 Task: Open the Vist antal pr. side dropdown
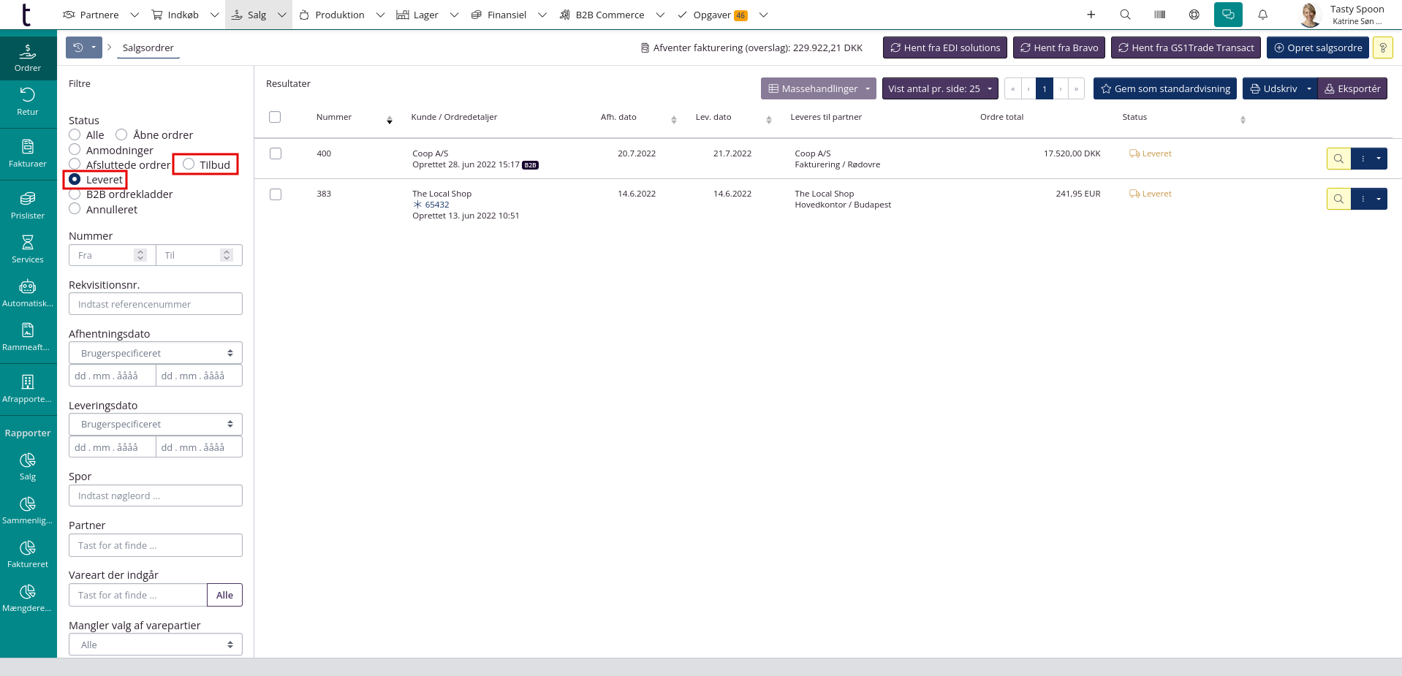tap(940, 88)
